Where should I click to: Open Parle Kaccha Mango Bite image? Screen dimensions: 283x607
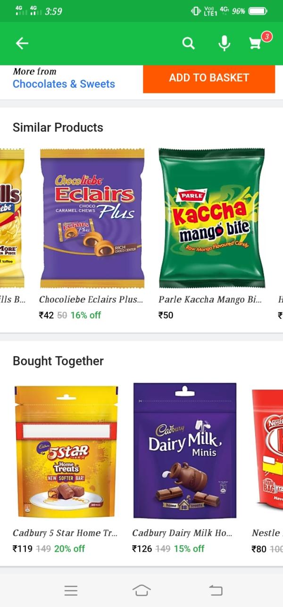click(x=212, y=218)
